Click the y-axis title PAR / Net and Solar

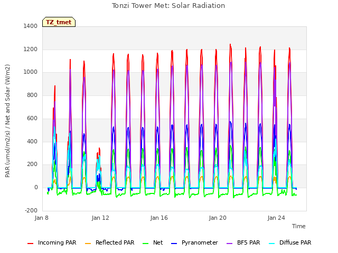[7, 121]
